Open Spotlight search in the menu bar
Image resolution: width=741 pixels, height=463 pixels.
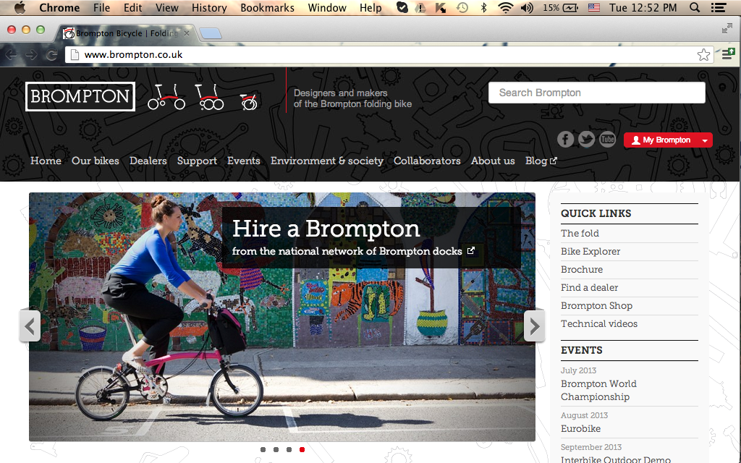[x=694, y=7]
